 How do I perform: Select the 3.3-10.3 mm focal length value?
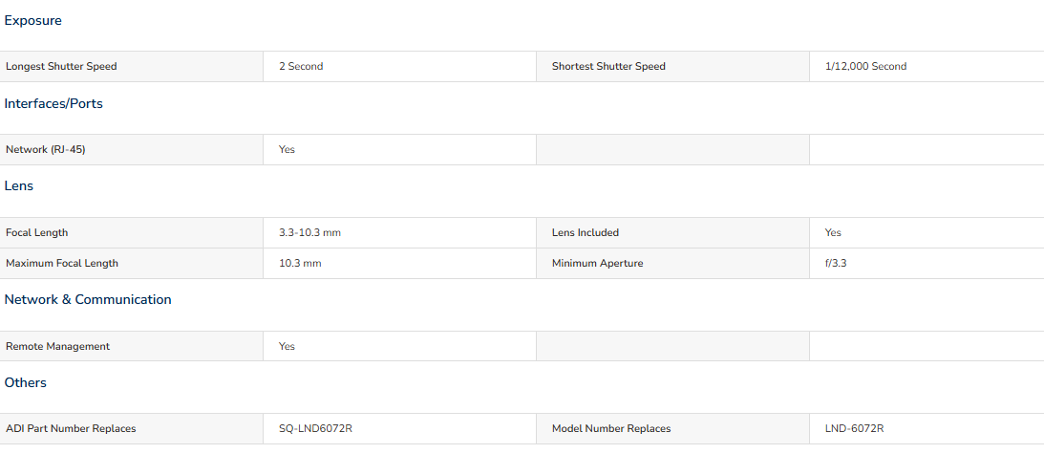tap(310, 232)
